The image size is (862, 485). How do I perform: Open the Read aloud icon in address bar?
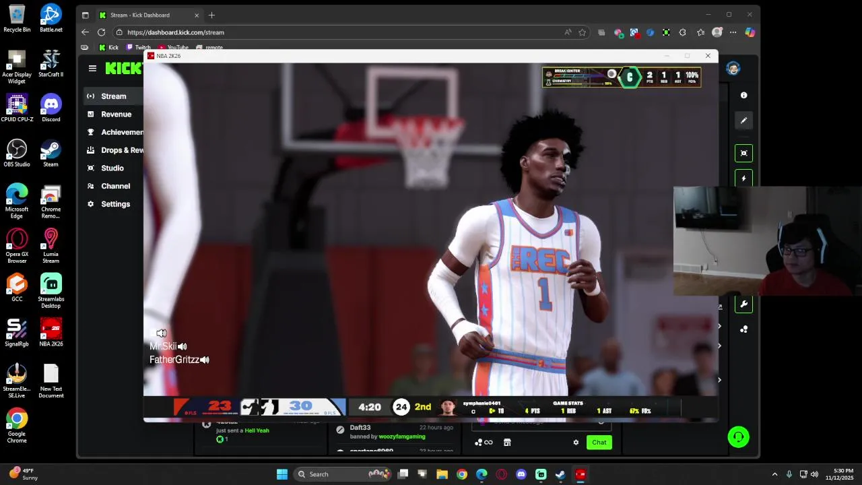[568, 32]
